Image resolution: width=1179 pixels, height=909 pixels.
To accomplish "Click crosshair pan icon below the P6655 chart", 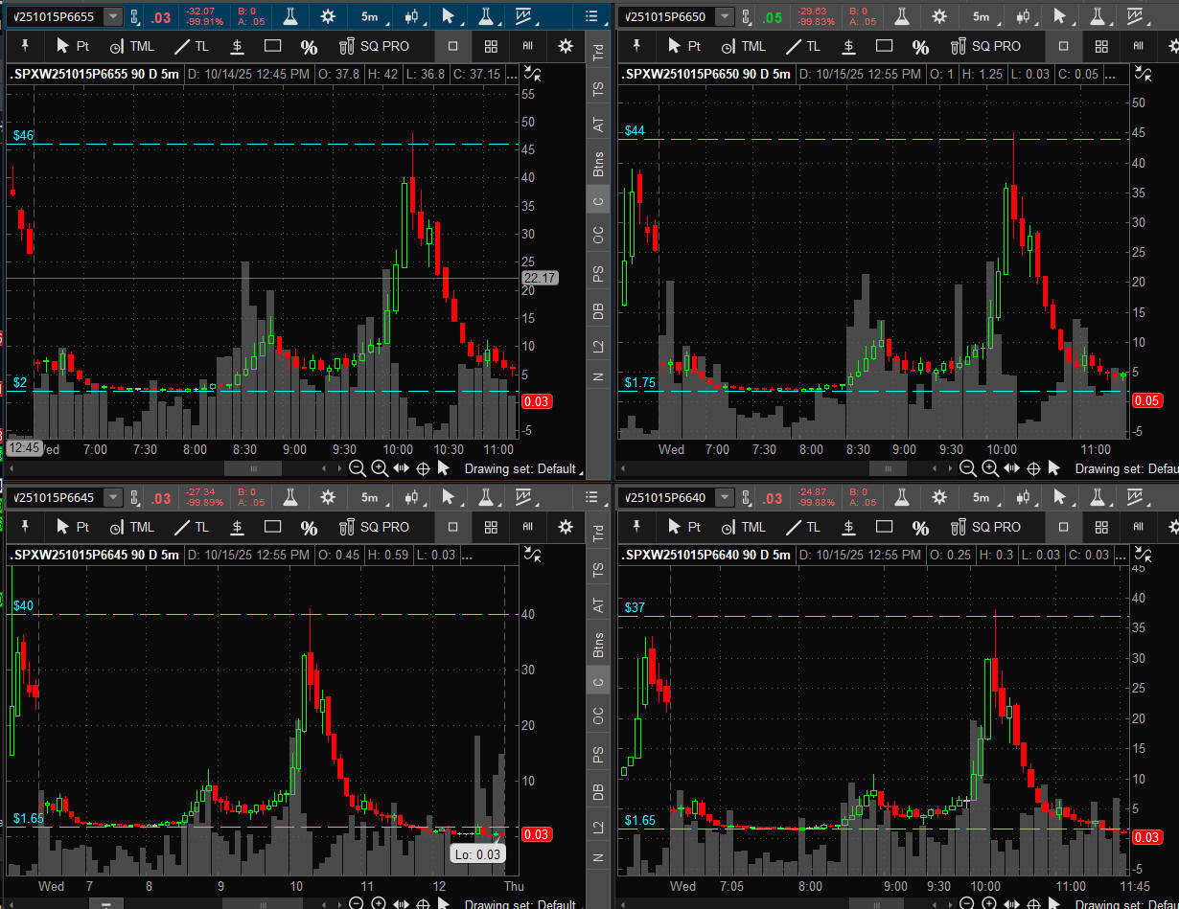I will pos(422,468).
